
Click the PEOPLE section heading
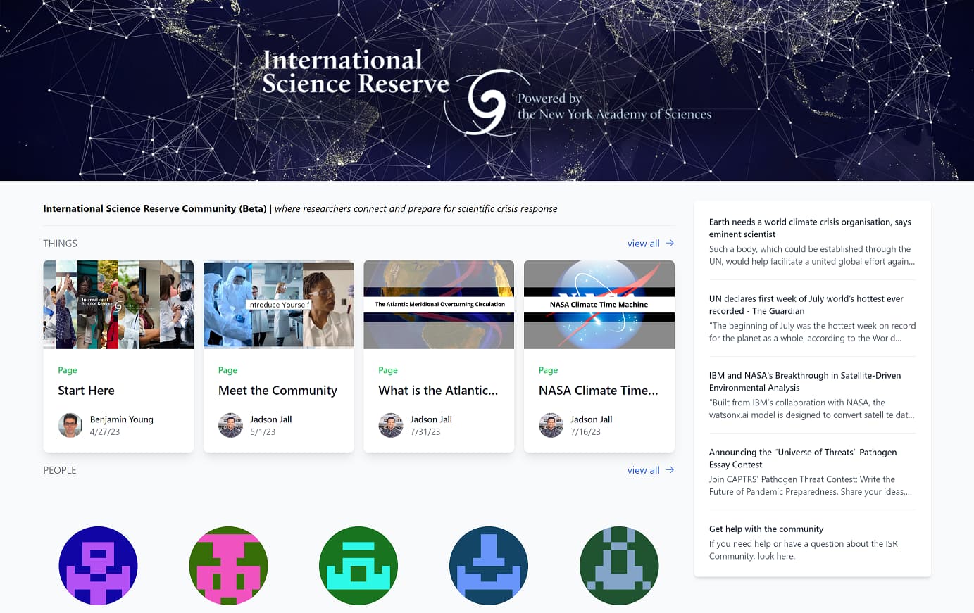tap(60, 470)
